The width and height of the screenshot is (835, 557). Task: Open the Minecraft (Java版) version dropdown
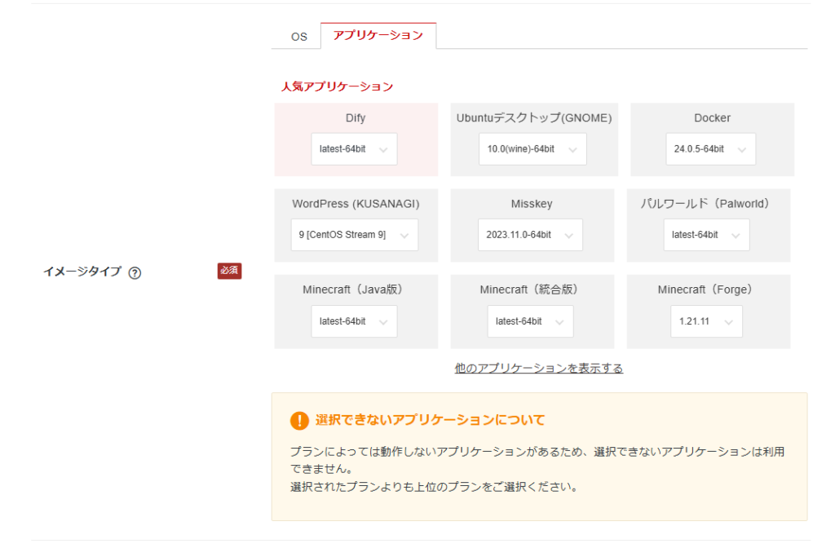pyautogui.click(x=354, y=321)
